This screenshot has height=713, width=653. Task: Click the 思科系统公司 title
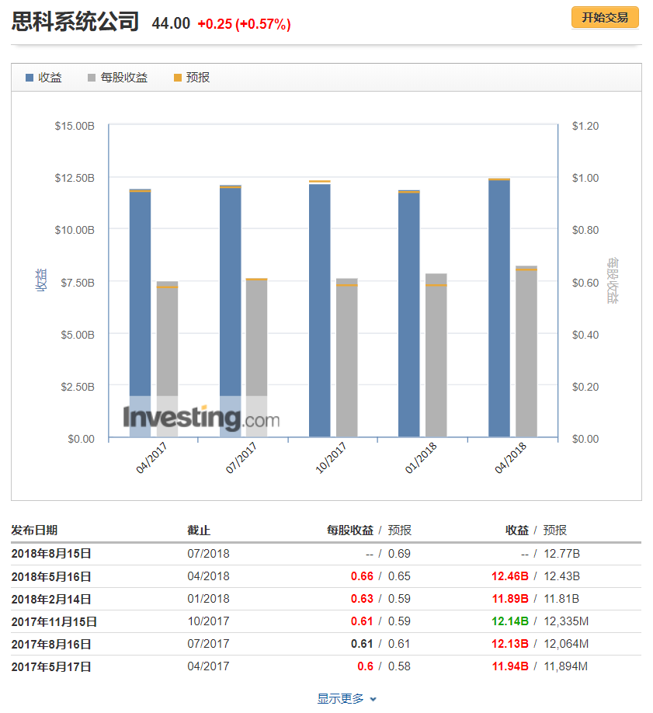pos(75,22)
